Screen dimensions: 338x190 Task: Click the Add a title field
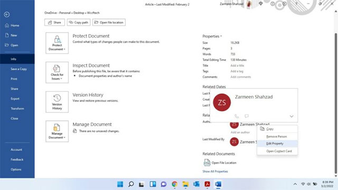point(237,65)
